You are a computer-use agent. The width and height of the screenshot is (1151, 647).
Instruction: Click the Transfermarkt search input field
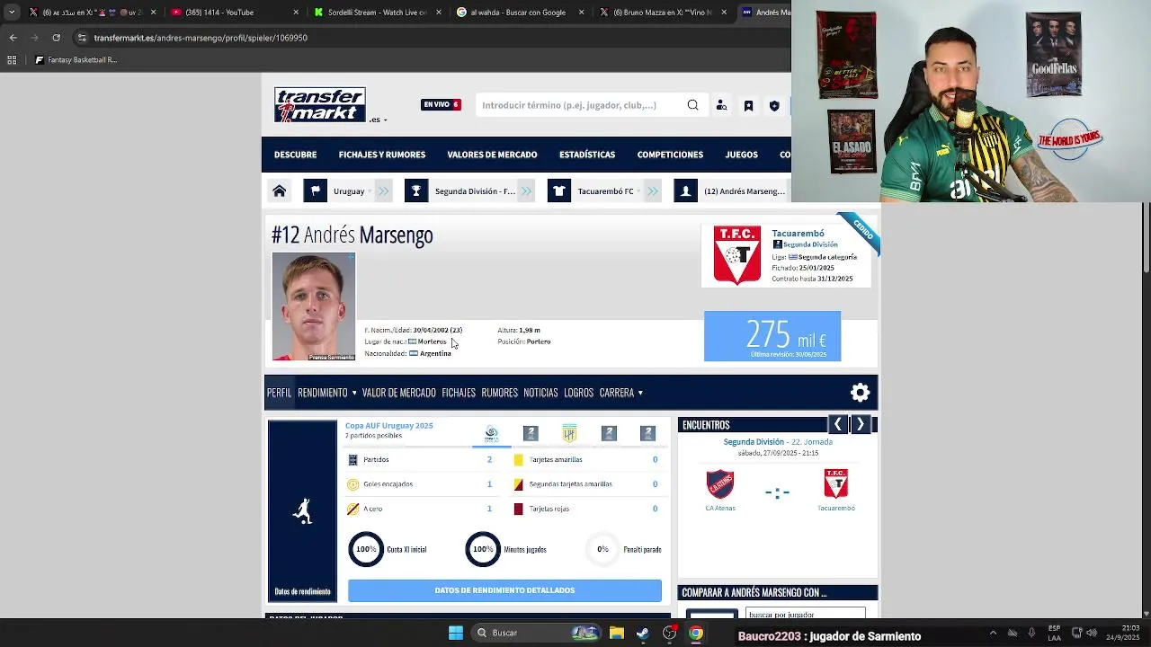click(x=580, y=105)
